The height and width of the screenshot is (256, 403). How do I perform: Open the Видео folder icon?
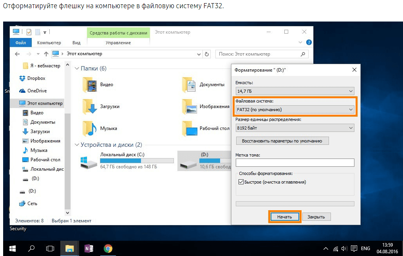pos(90,85)
